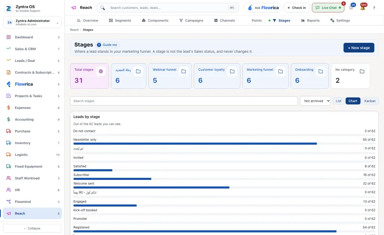384x235 pixels.
Task: Switch to Chart view
Action: click(x=353, y=101)
